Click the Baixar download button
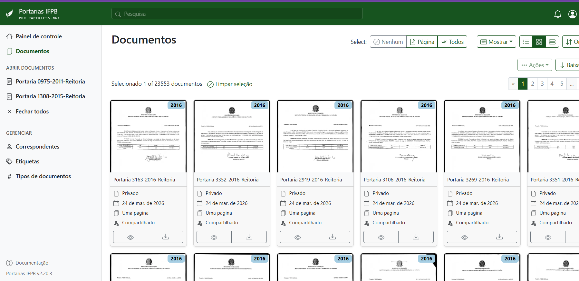The image size is (579, 281). [x=568, y=65]
